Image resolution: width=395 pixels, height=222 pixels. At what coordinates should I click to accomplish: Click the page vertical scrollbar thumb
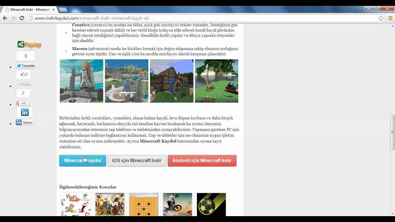(x=393, y=132)
